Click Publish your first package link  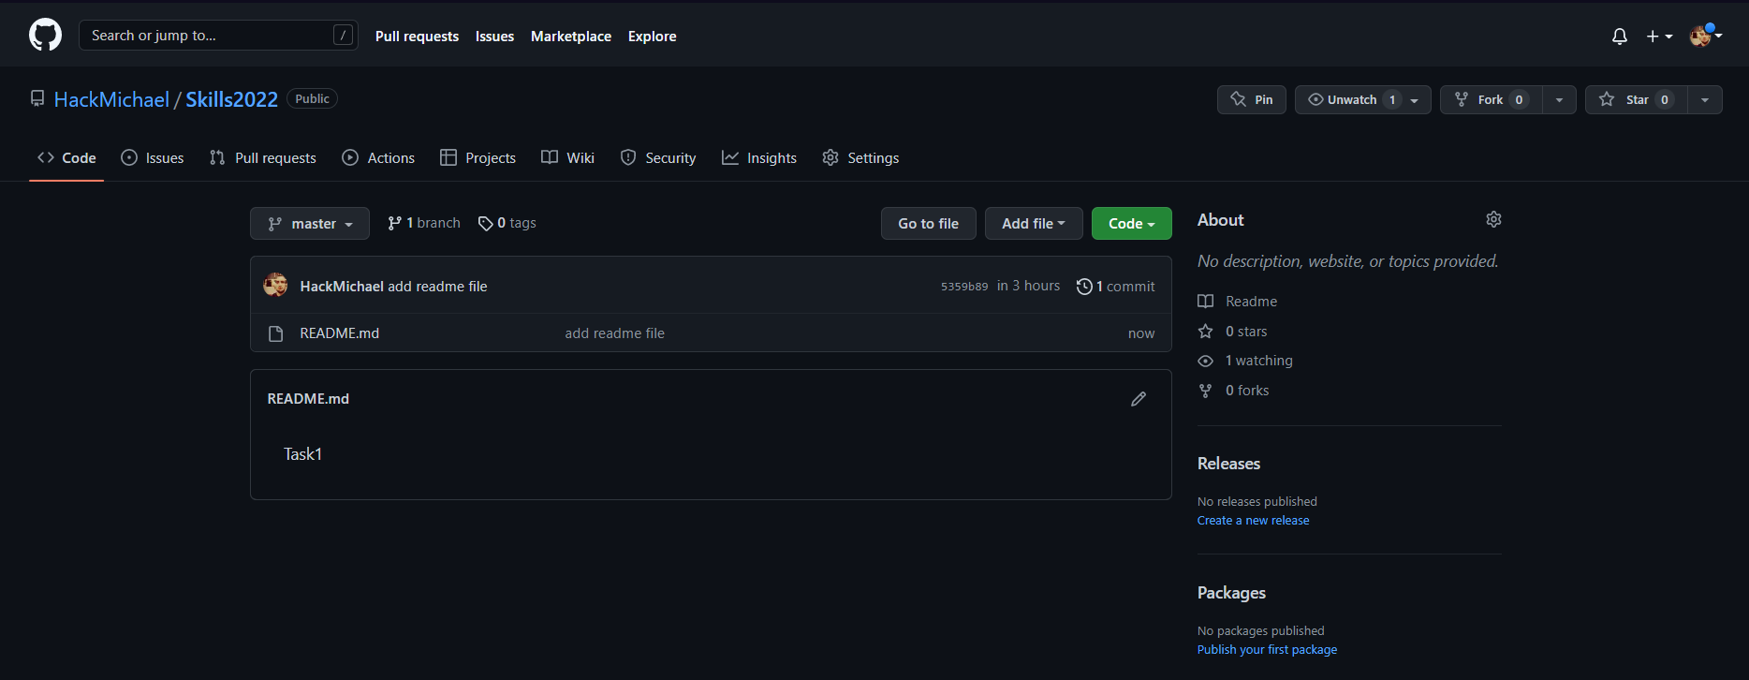tap(1267, 650)
